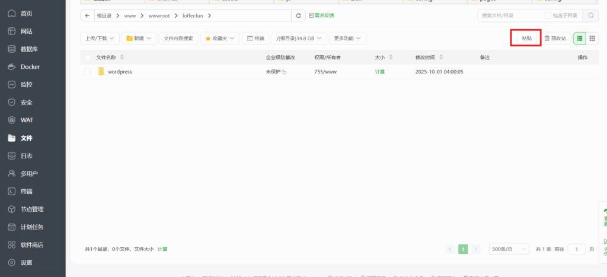
Task: Open the 终端 terminal toolbar button
Action: pos(255,39)
